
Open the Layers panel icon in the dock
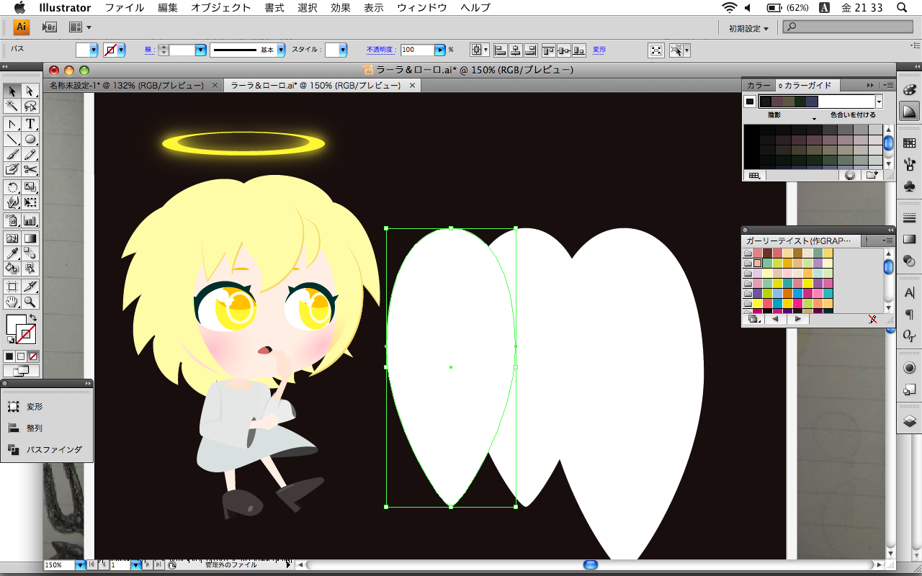click(x=909, y=421)
